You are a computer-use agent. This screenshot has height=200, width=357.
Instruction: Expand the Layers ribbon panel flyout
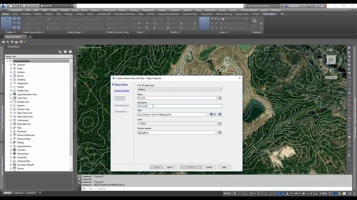(224, 32)
